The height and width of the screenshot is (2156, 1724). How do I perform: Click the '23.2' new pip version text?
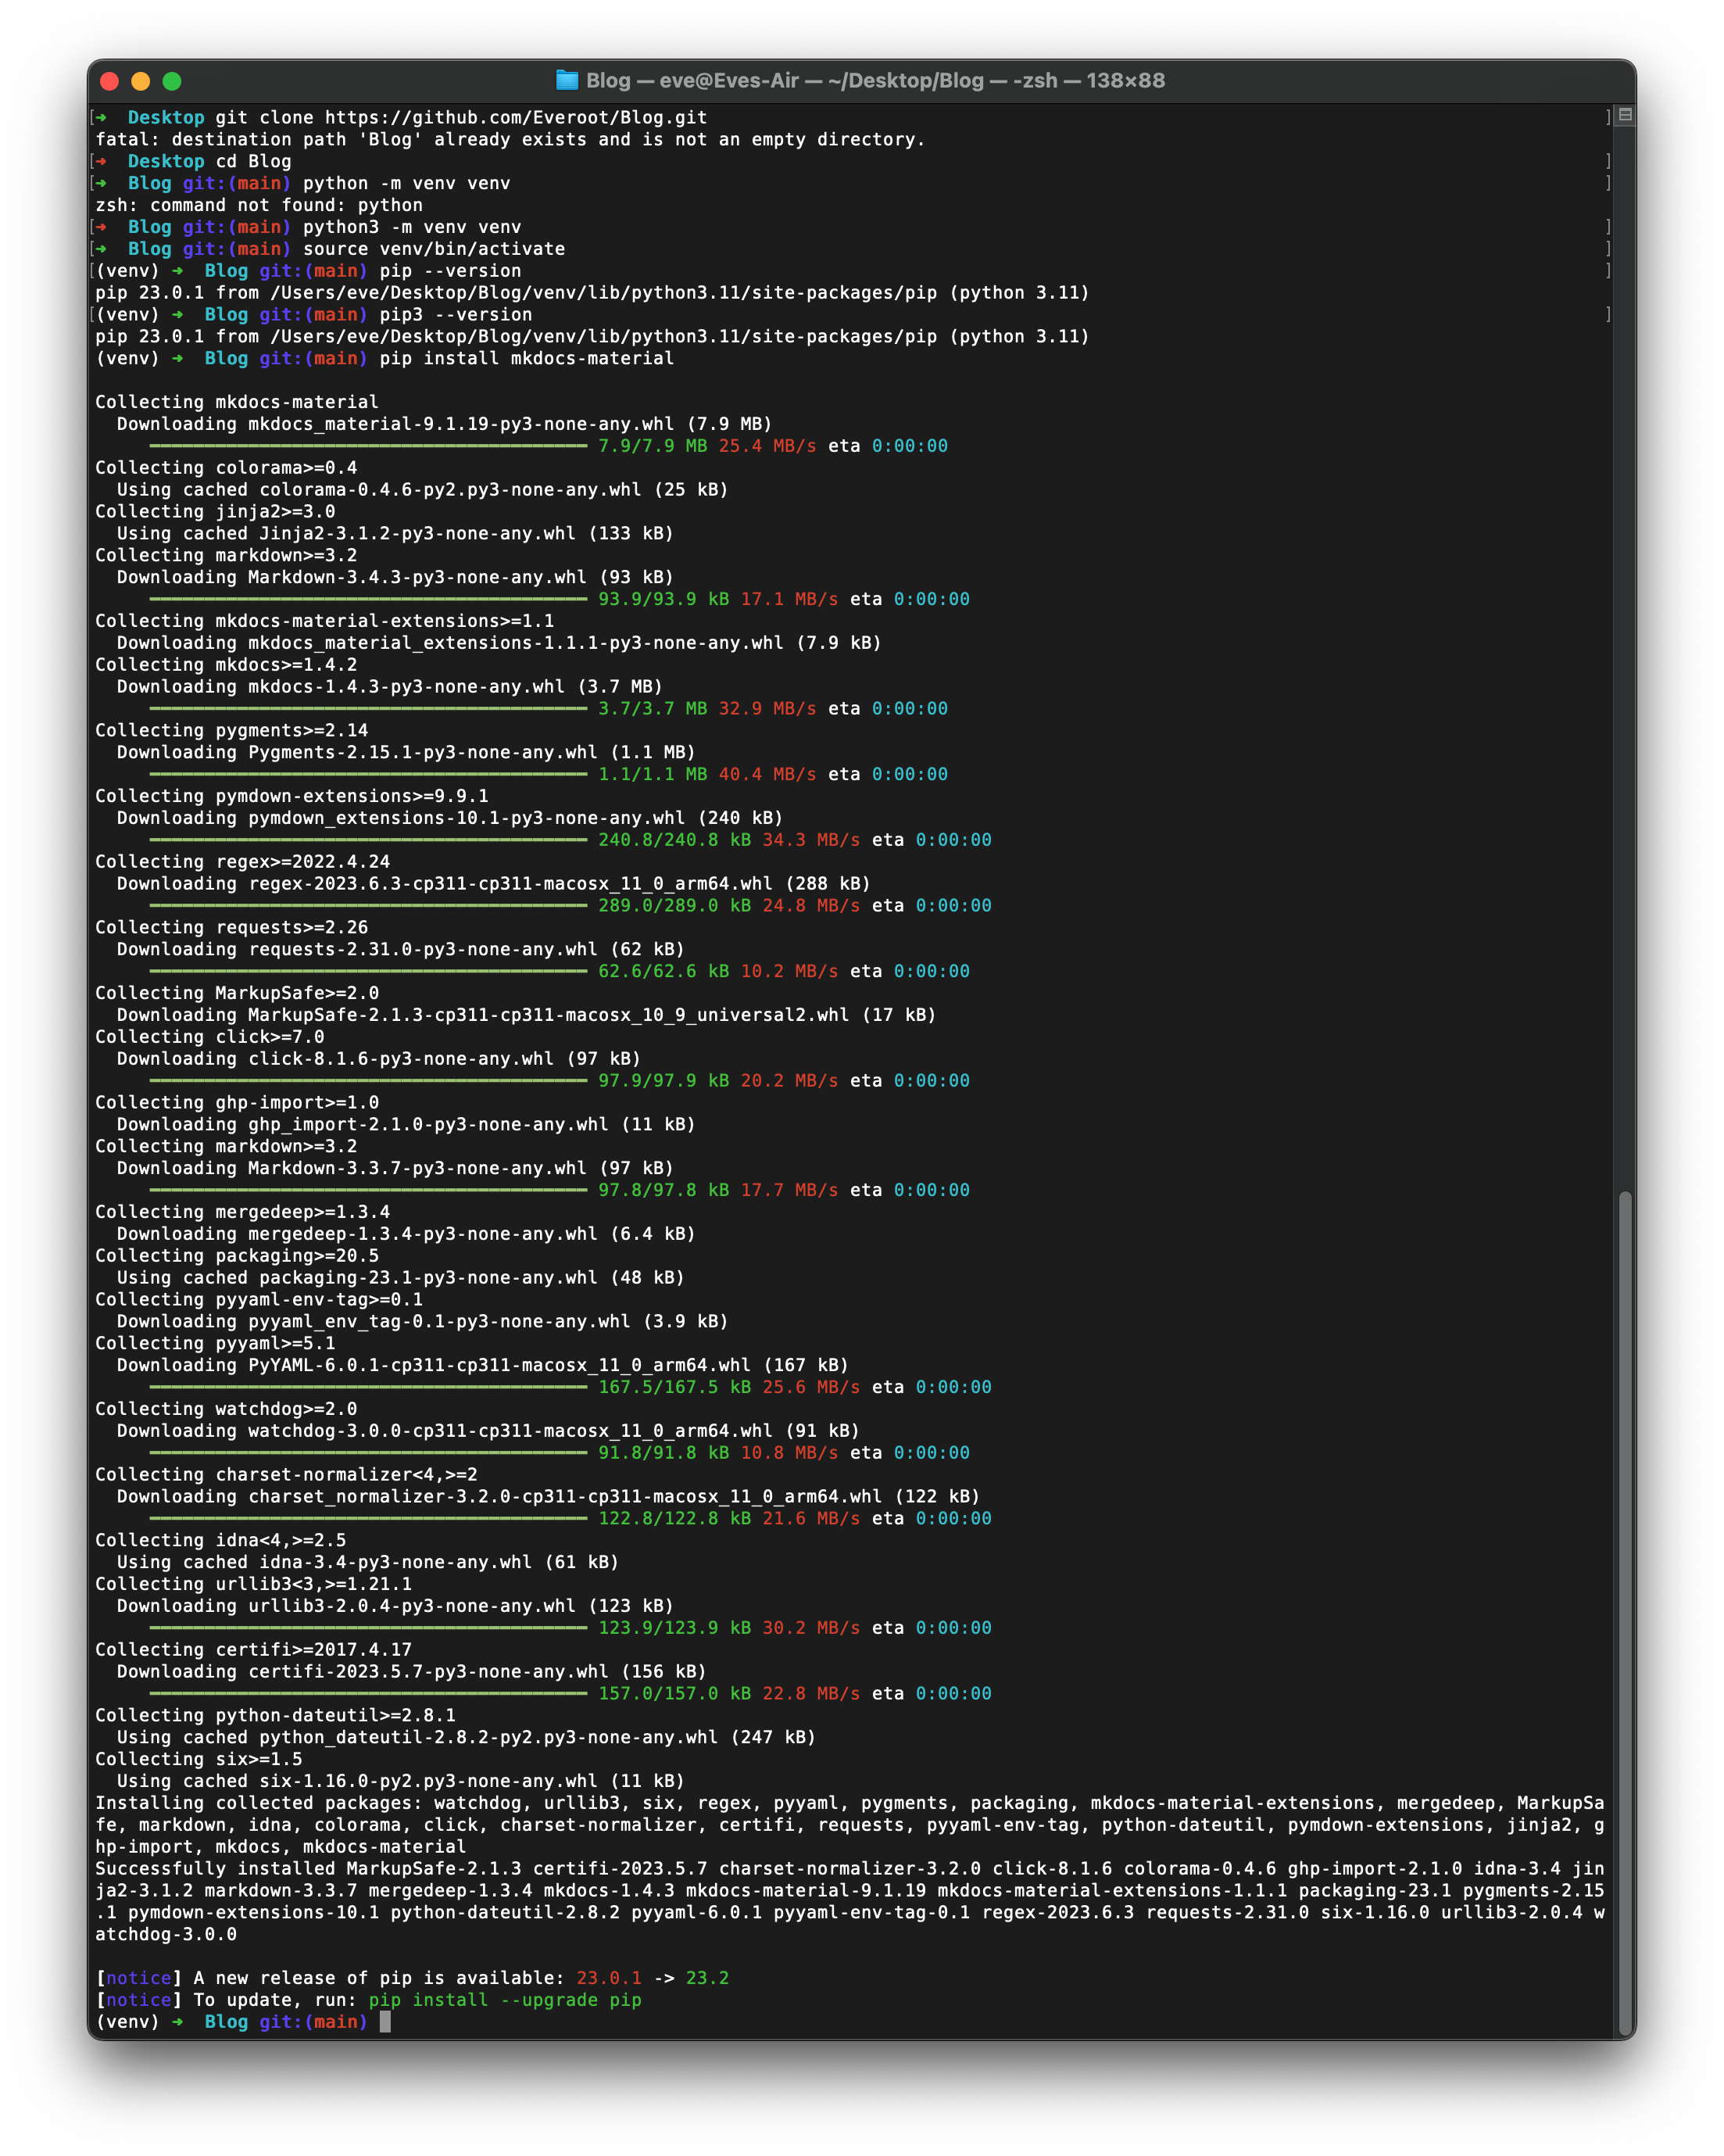click(708, 1978)
